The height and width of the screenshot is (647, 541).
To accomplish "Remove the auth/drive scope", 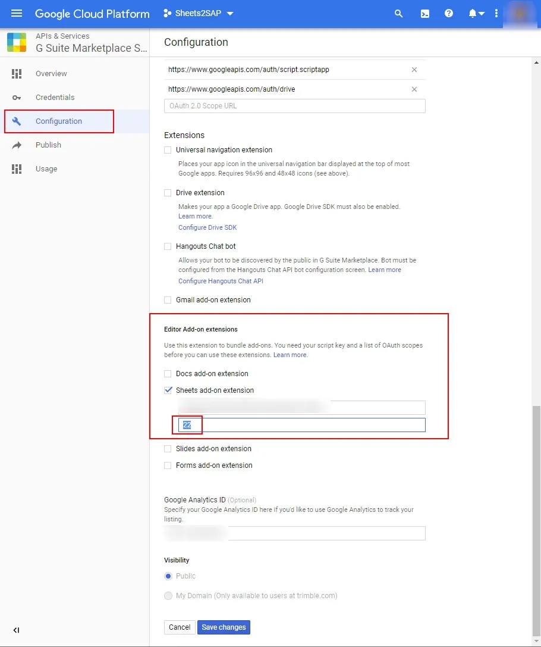I will point(414,89).
